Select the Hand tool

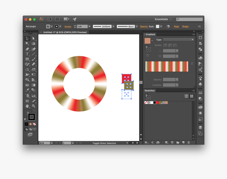[x=27, y=106]
